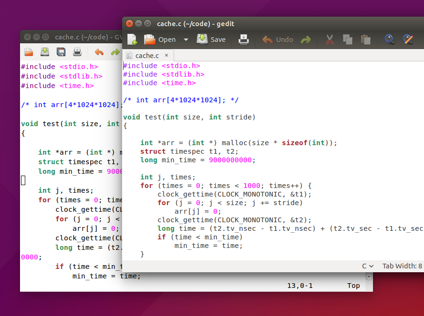
Task: Click 'struct timespec t1, t2;' in gedit
Action: tap(189, 151)
